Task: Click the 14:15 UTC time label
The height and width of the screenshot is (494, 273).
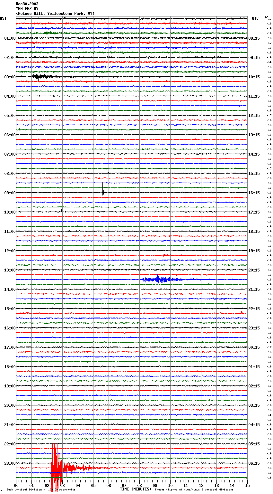Action: (254, 154)
